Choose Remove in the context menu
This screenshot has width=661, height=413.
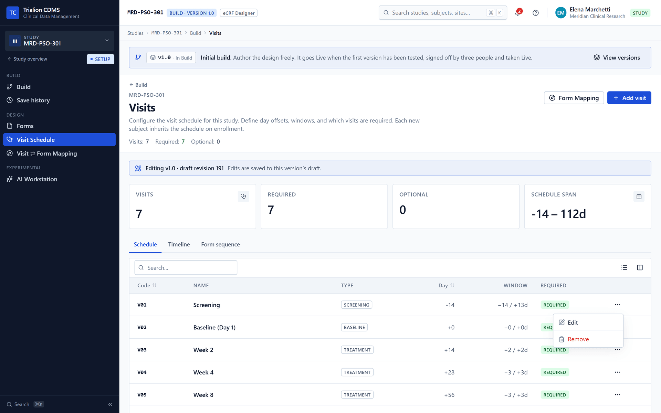[588, 339]
